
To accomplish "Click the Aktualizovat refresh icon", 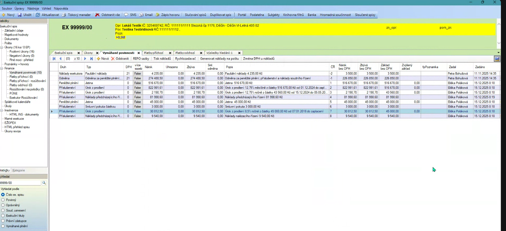I will coord(38,15).
